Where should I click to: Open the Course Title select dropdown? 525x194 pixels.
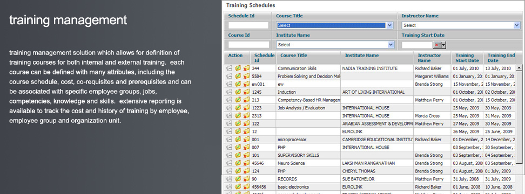(335, 25)
